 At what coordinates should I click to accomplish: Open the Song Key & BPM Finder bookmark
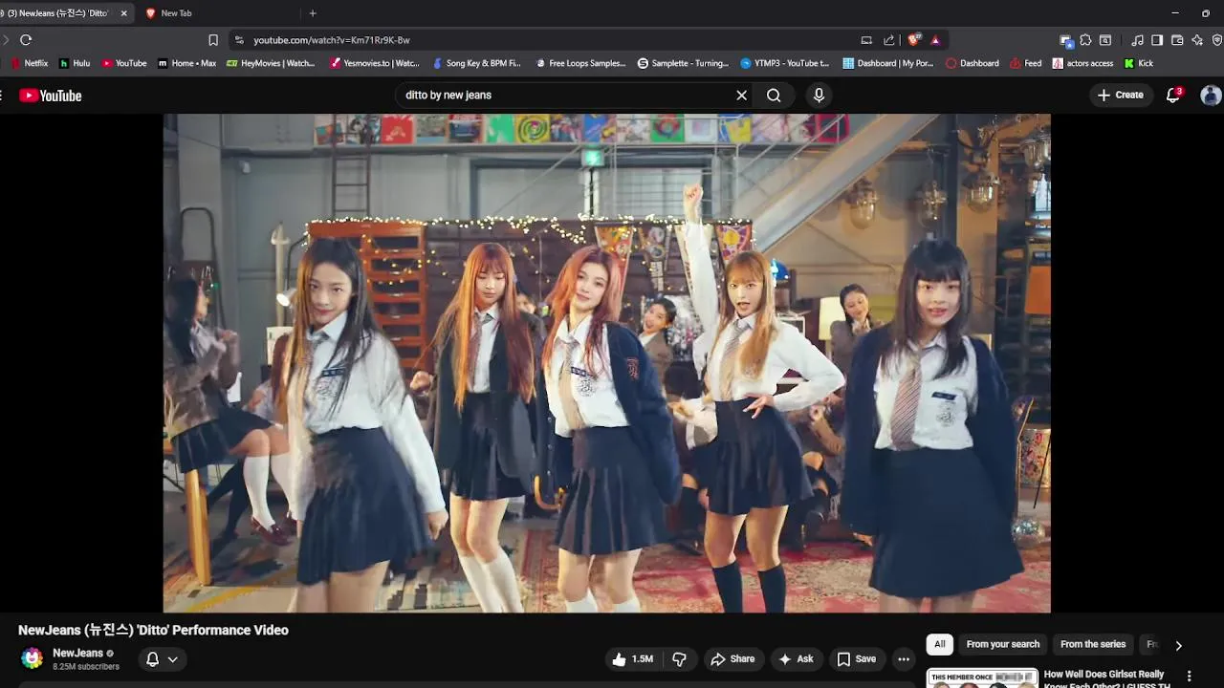pos(476,63)
